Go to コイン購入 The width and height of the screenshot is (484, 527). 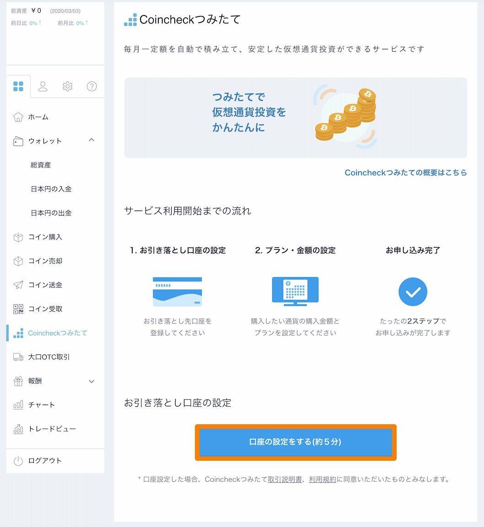click(x=45, y=237)
